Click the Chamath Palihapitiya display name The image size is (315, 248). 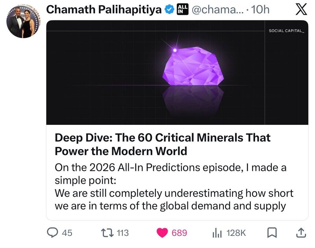[x=104, y=9]
